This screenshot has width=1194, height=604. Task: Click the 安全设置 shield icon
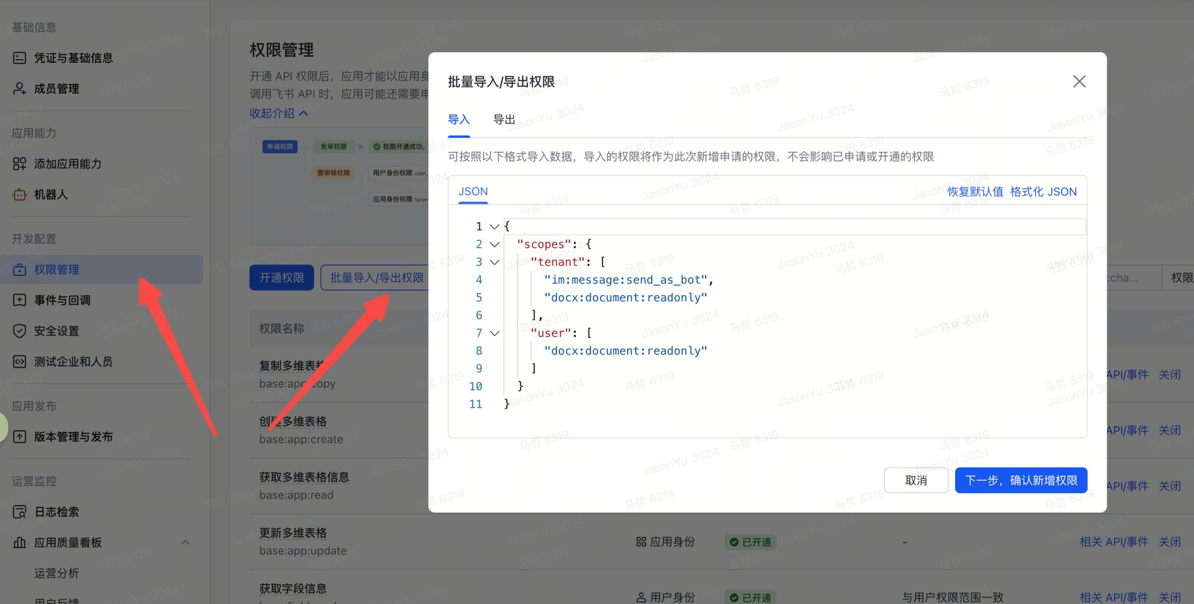pos(19,331)
